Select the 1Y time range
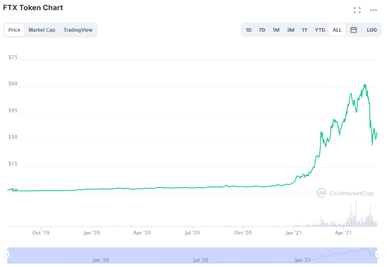Viewport: 387px width, 267px height. [x=305, y=30]
